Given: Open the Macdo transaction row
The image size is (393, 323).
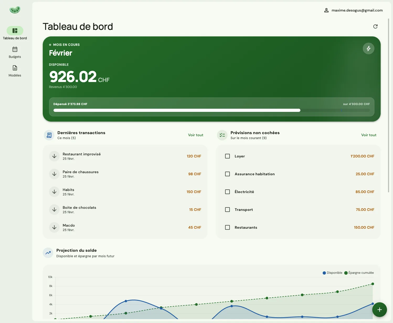Looking at the screenshot, I should (125, 227).
